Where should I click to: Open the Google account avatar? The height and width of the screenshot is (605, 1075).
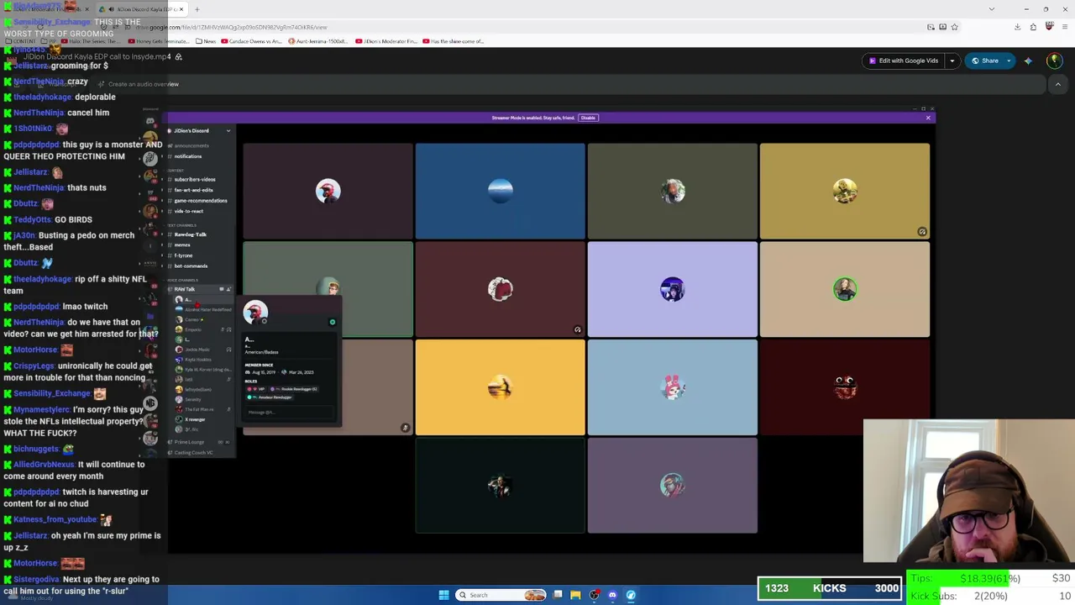point(1054,60)
